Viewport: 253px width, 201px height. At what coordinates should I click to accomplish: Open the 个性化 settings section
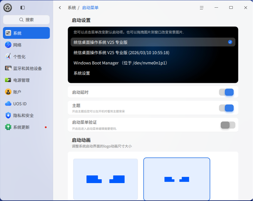click(26, 56)
